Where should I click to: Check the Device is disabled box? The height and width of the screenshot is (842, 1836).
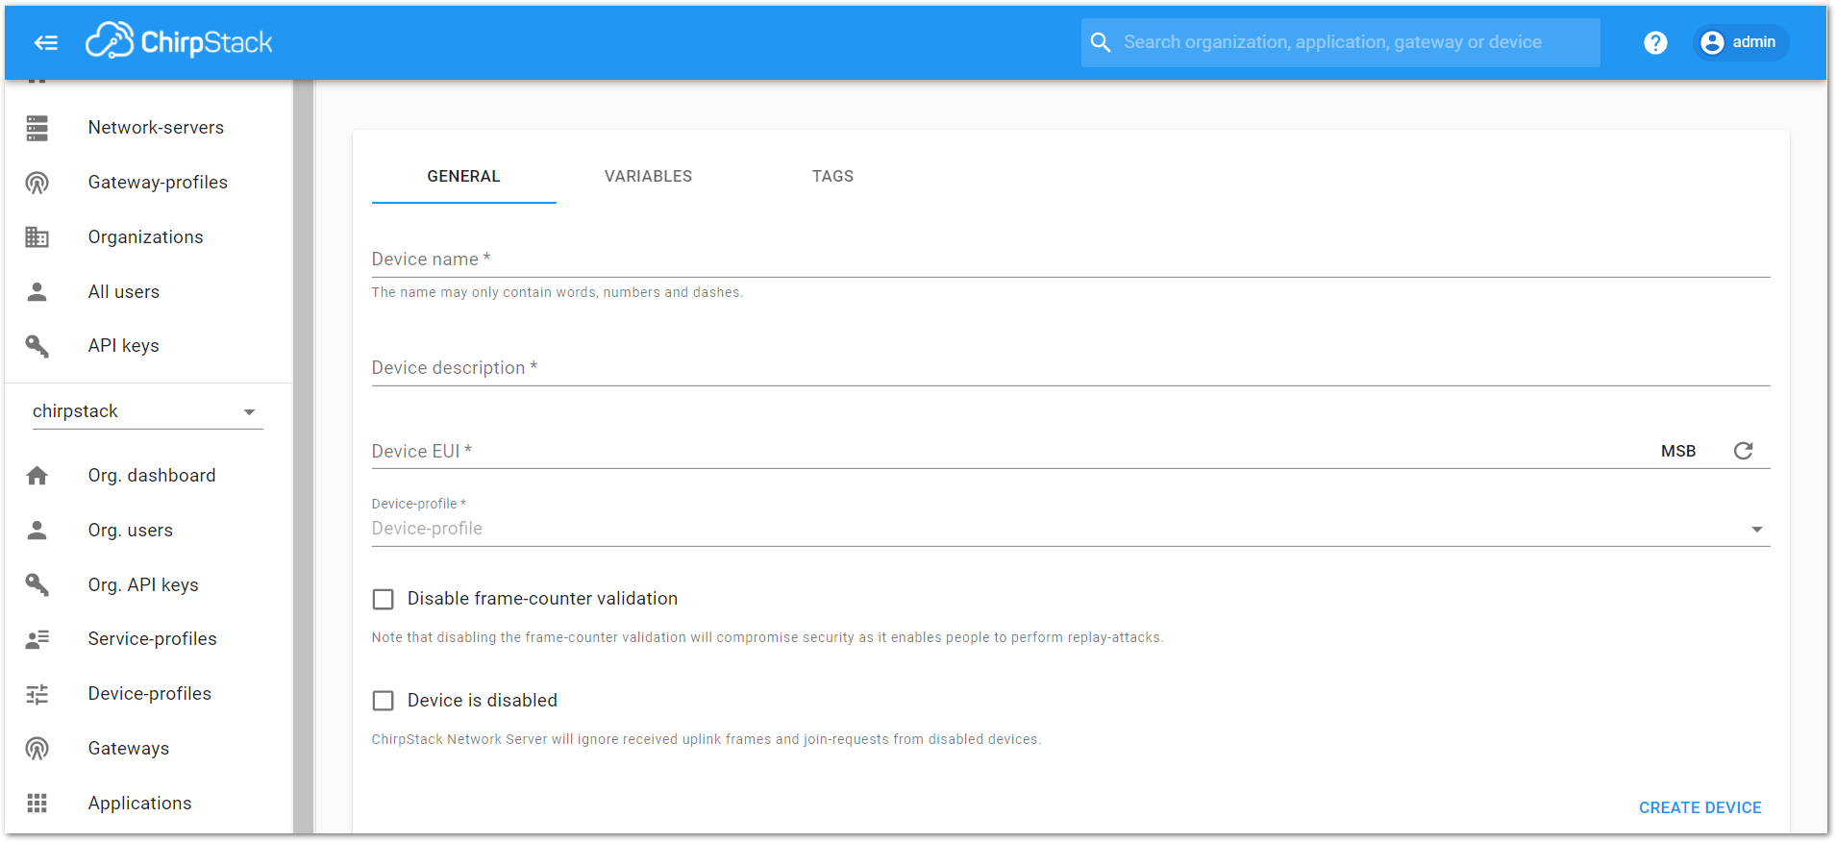coord(384,701)
